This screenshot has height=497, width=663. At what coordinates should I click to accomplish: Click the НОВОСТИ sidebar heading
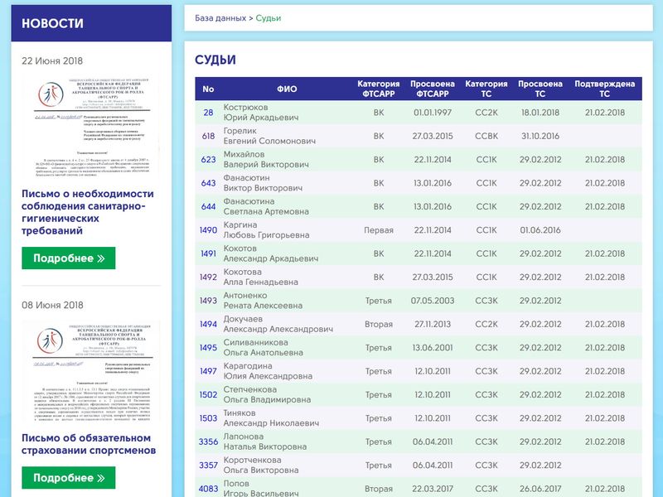point(52,23)
